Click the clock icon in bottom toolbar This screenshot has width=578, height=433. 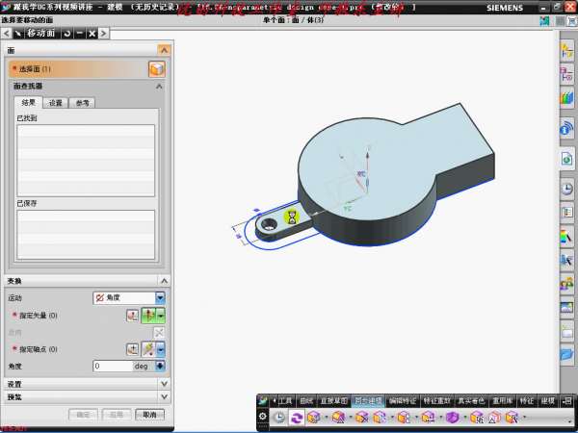(279, 418)
